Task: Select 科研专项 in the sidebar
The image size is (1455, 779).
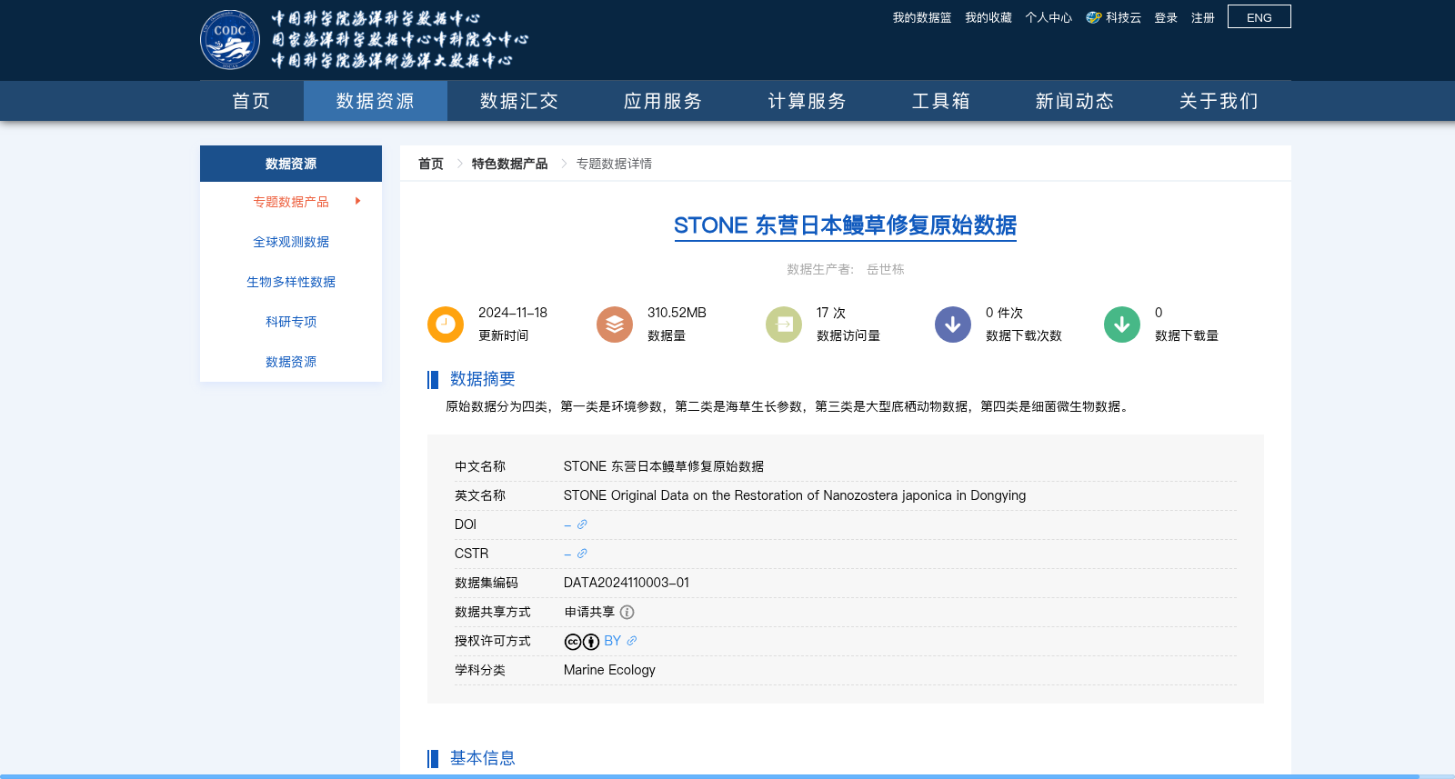Action: 291,322
